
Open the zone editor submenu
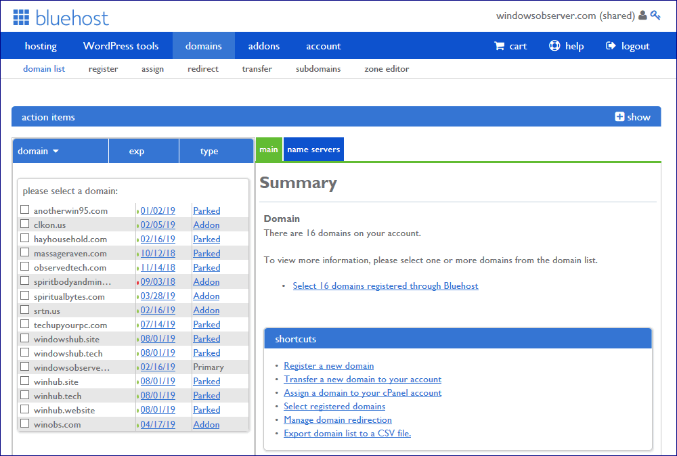(387, 68)
